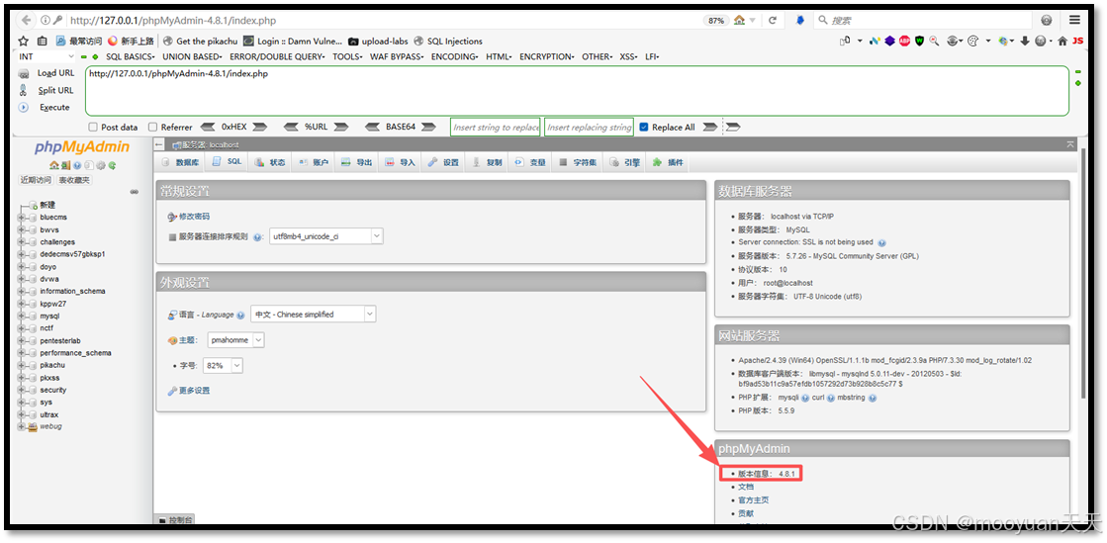Click the 表收藏夹 favorites button
The height and width of the screenshot is (543, 1107).
pos(74,180)
